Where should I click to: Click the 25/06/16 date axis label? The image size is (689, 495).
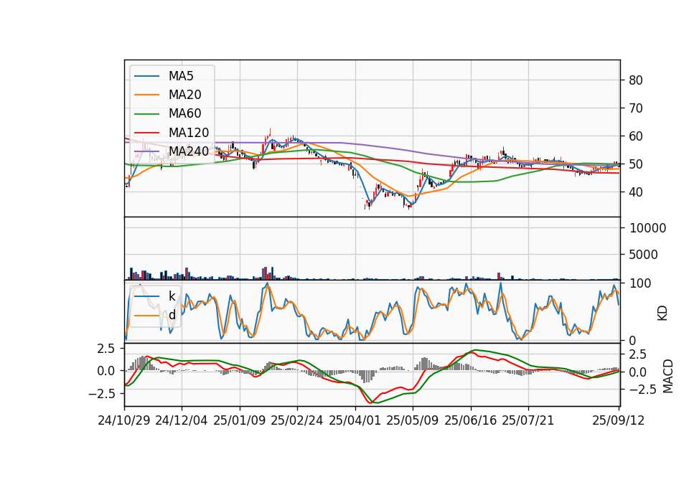(x=471, y=420)
